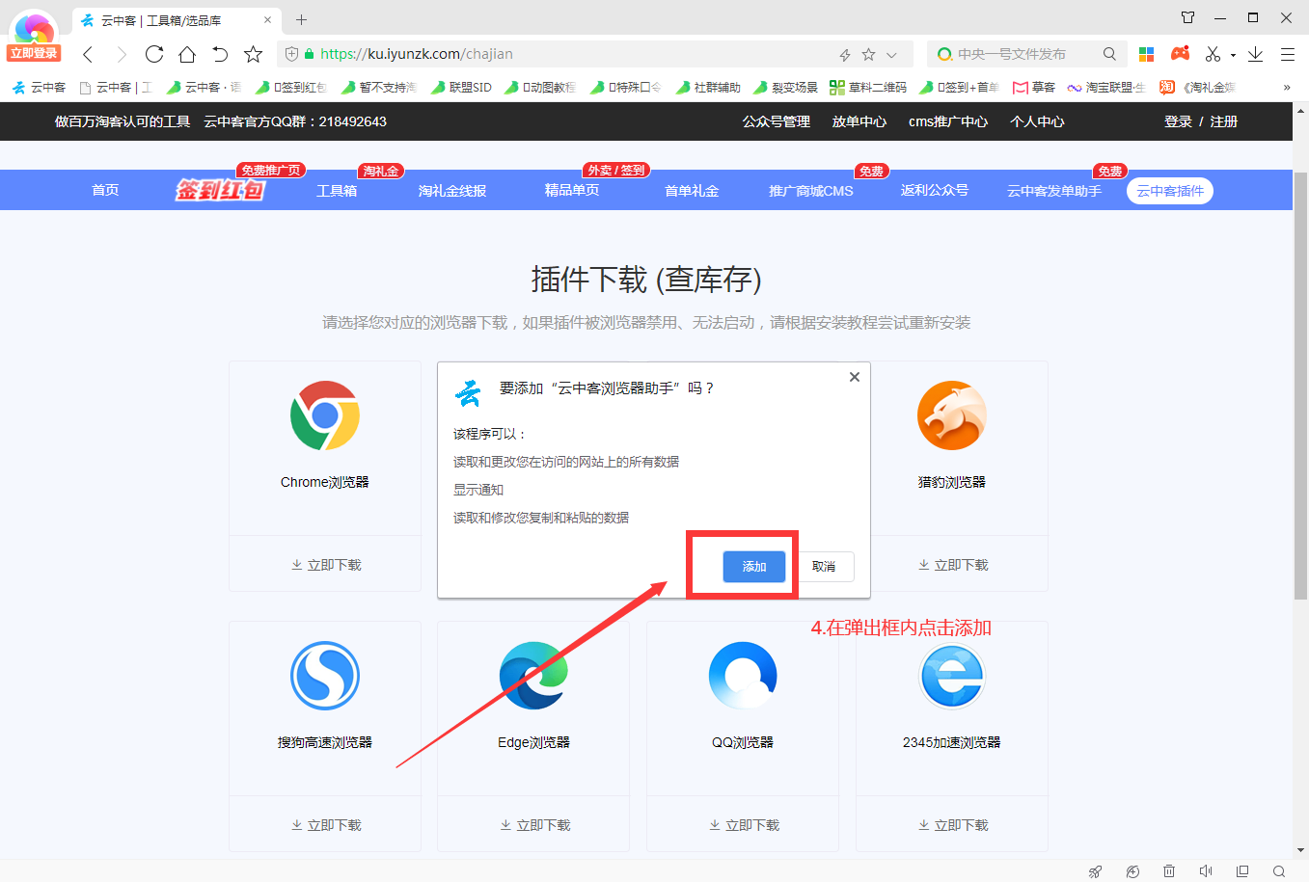The image size is (1309, 882).
Task: Click the lightning icon in the address bar
Action: [844, 54]
